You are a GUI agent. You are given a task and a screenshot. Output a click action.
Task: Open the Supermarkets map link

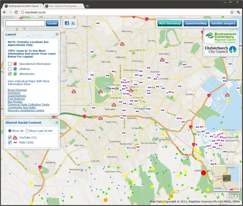(17, 96)
